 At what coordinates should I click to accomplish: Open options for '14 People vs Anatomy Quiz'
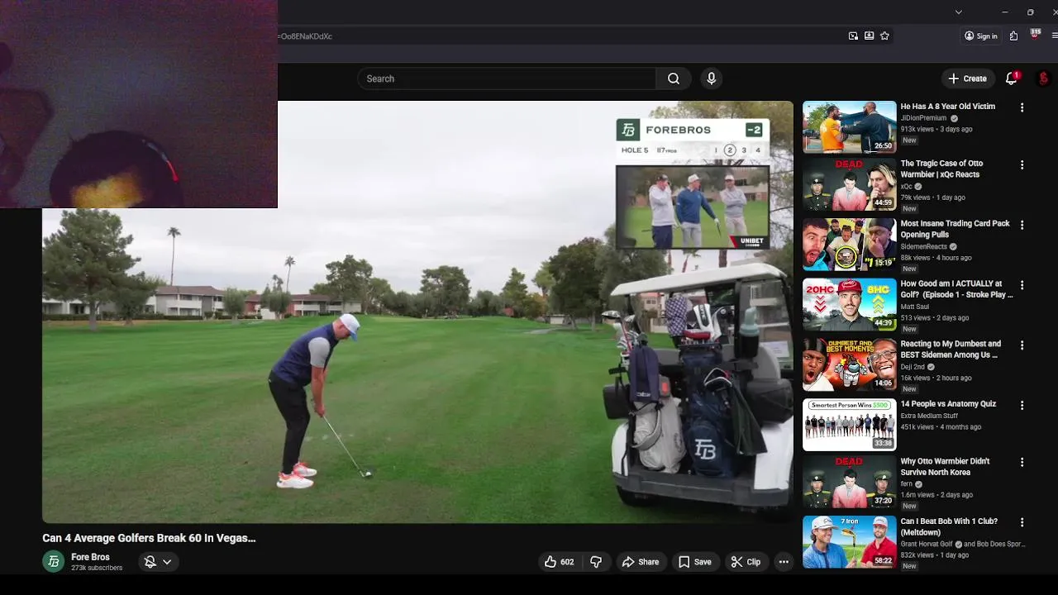tap(1022, 405)
